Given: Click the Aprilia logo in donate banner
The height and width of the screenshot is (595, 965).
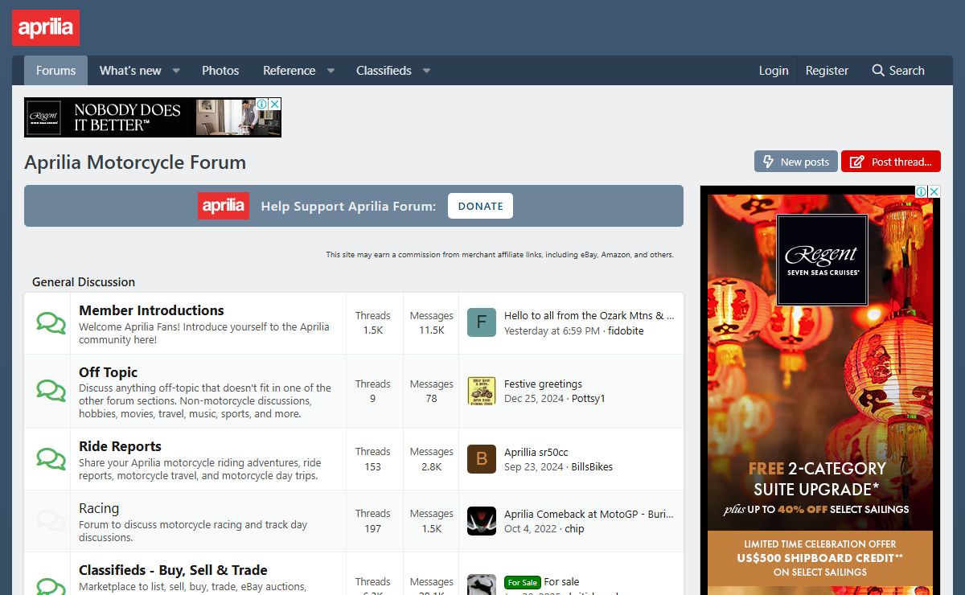Looking at the screenshot, I should point(224,206).
